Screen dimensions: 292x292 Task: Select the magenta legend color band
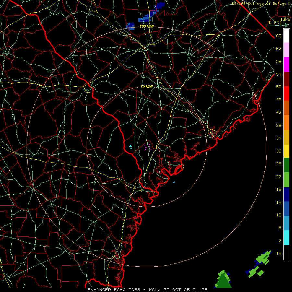286,65
